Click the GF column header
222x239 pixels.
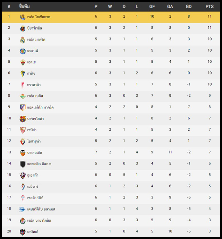[x=152, y=7]
